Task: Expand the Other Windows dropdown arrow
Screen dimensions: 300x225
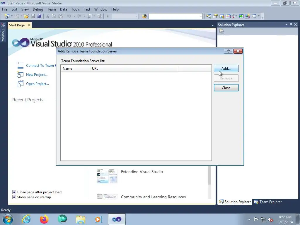Action: 259,16
